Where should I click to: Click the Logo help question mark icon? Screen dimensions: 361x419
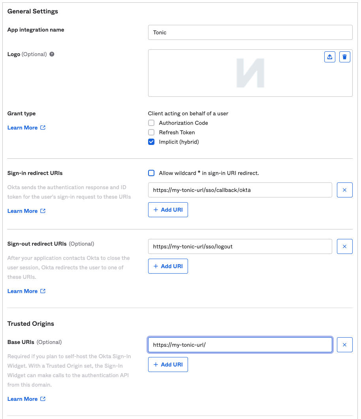[52, 54]
